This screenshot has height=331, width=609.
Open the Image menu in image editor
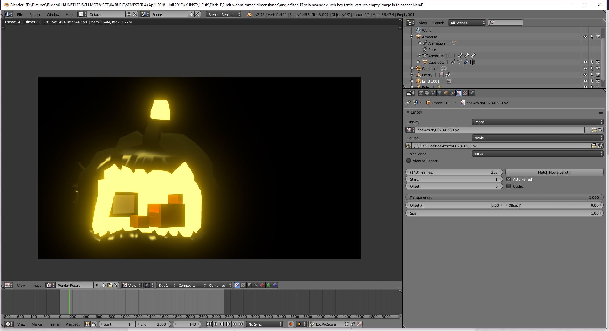coord(36,285)
